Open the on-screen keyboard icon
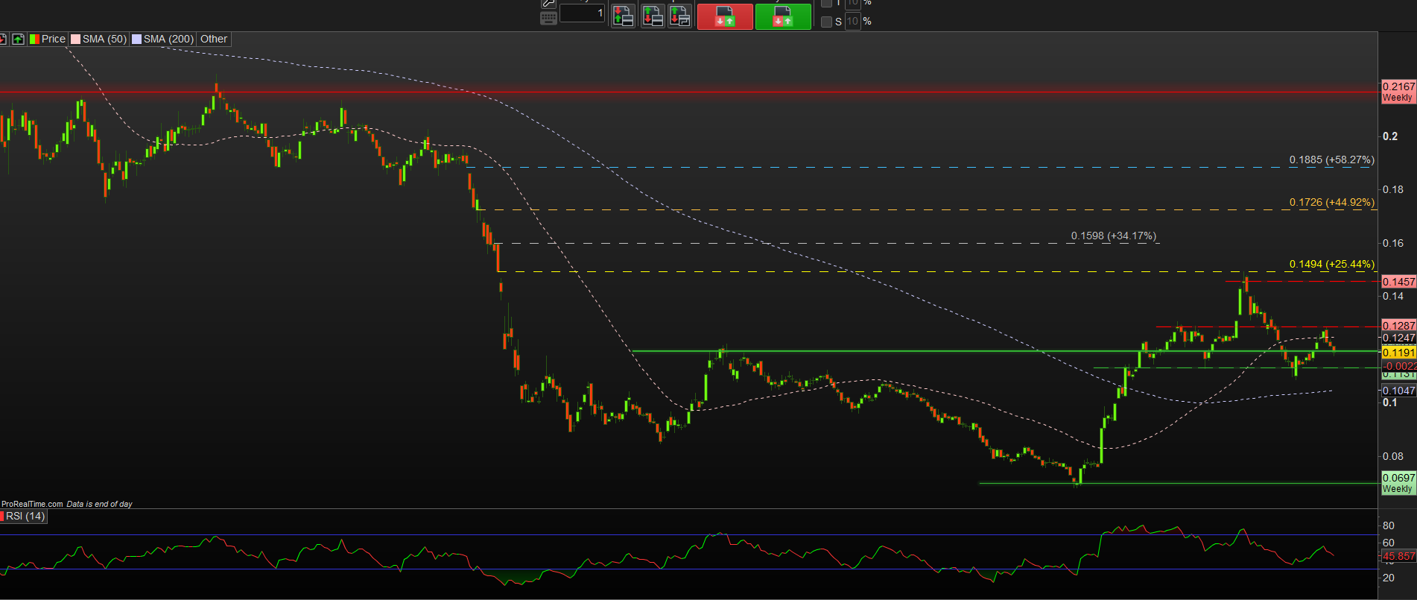This screenshot has height=600, width=1417. [548, 19]
